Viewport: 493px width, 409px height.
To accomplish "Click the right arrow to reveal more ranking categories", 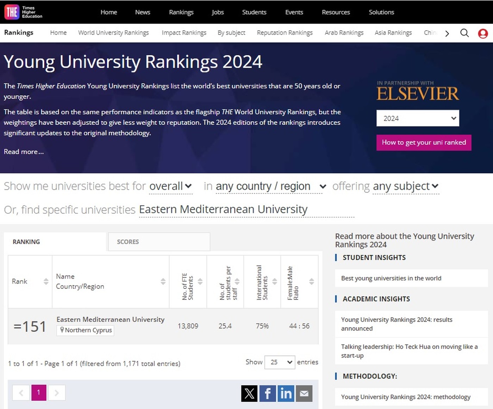I will [x=447, y=33].
